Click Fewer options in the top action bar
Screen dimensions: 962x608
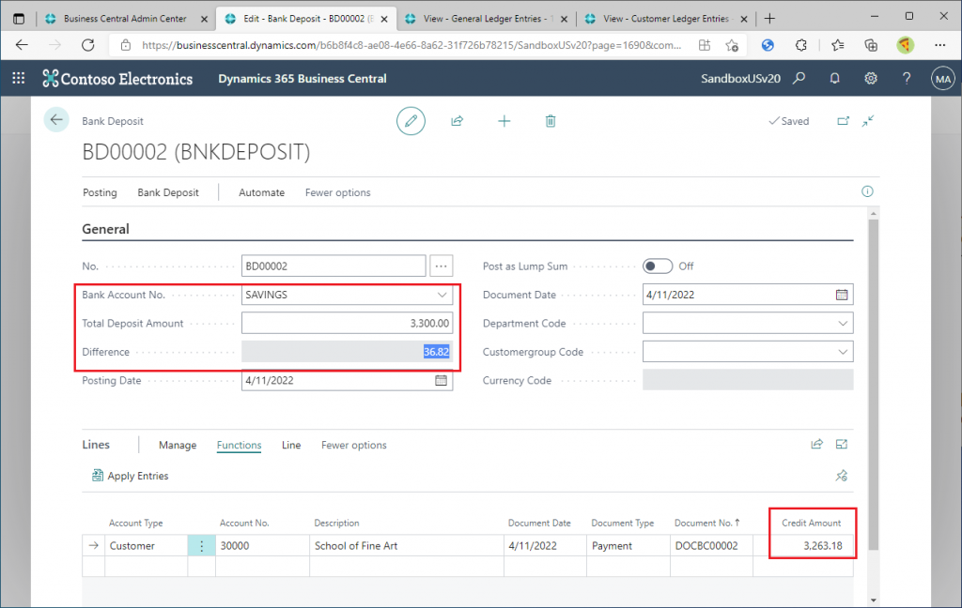(x=337, y=192)
